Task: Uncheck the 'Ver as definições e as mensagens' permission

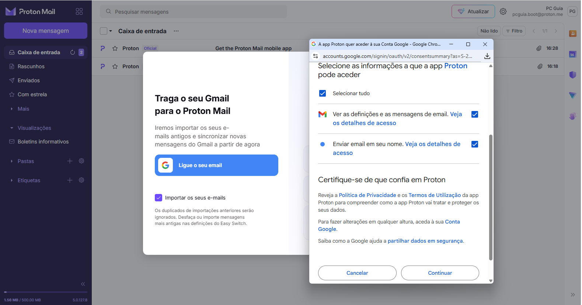Action: (x=475, y=114)
